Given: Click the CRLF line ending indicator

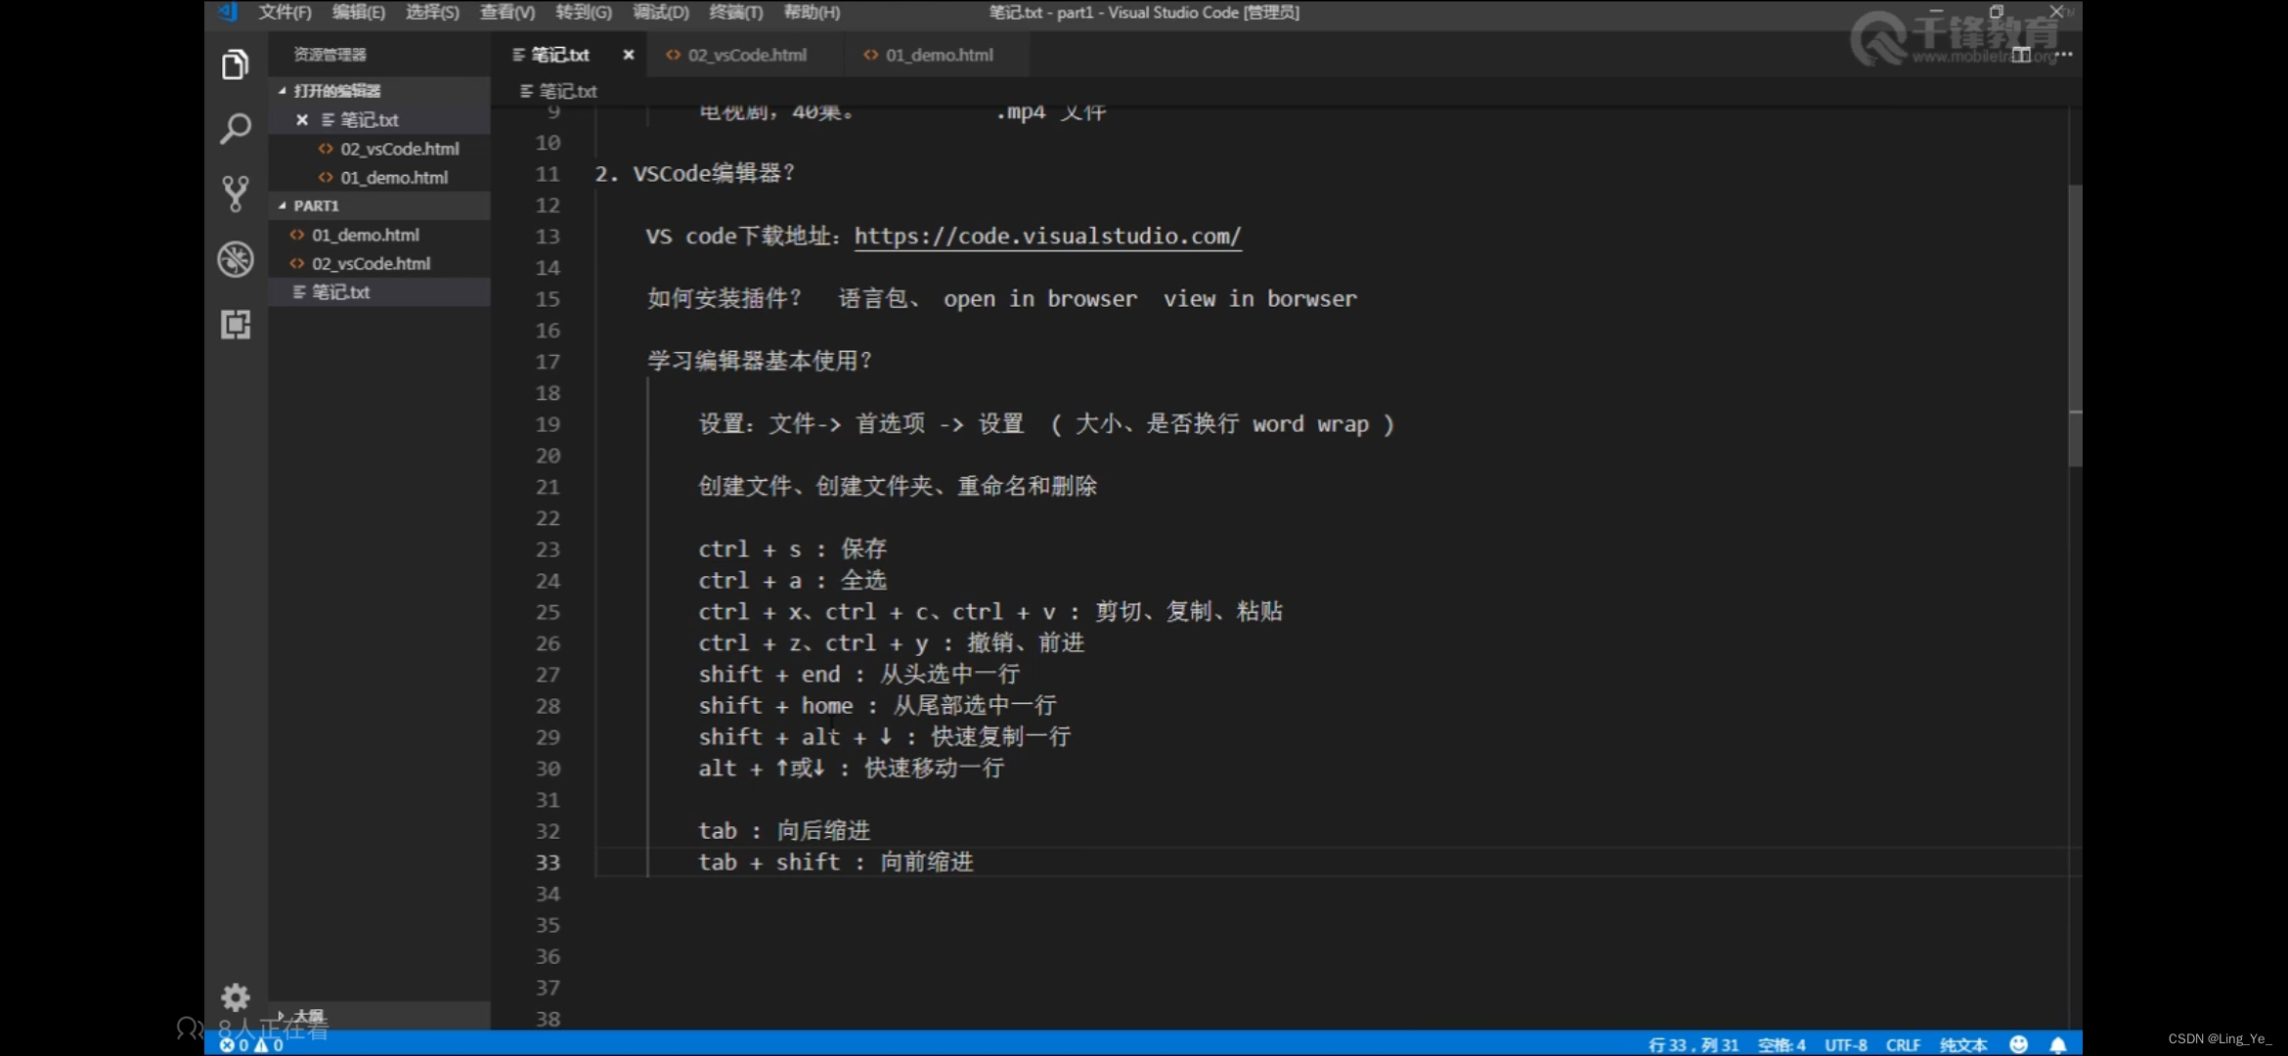Looking at the screenshot, I should 1902,1044.
